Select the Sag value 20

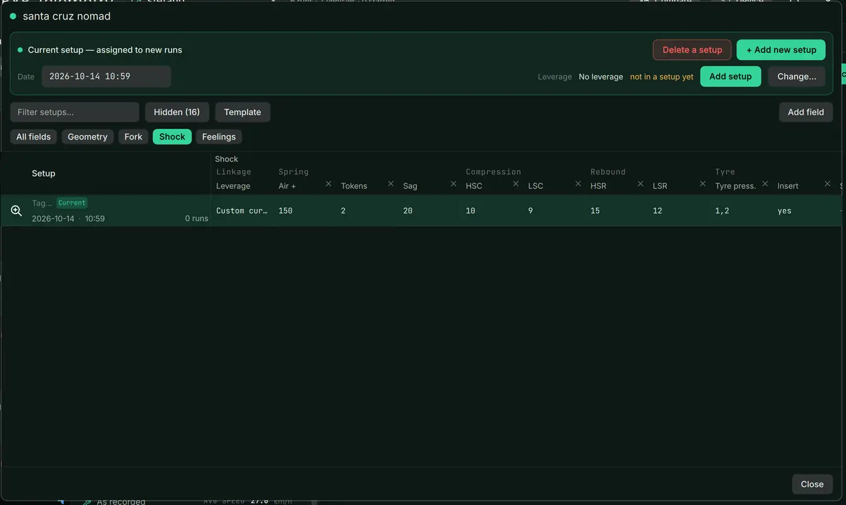point(408,211)
